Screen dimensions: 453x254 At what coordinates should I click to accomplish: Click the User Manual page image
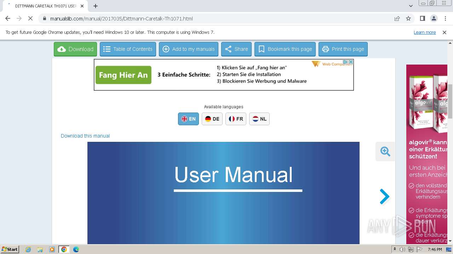coord(223,193)
